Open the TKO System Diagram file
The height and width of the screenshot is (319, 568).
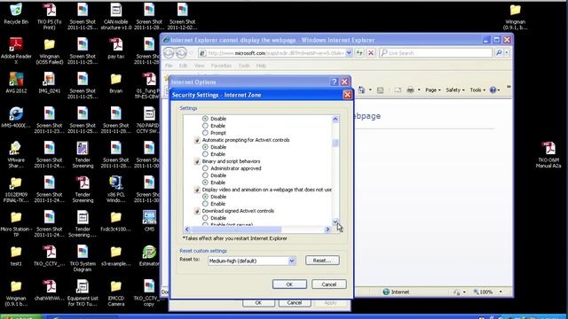[x=83, y=259]
